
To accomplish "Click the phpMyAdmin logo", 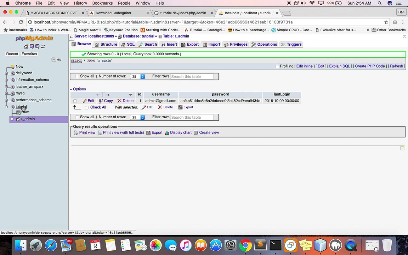I will (34, 39).
